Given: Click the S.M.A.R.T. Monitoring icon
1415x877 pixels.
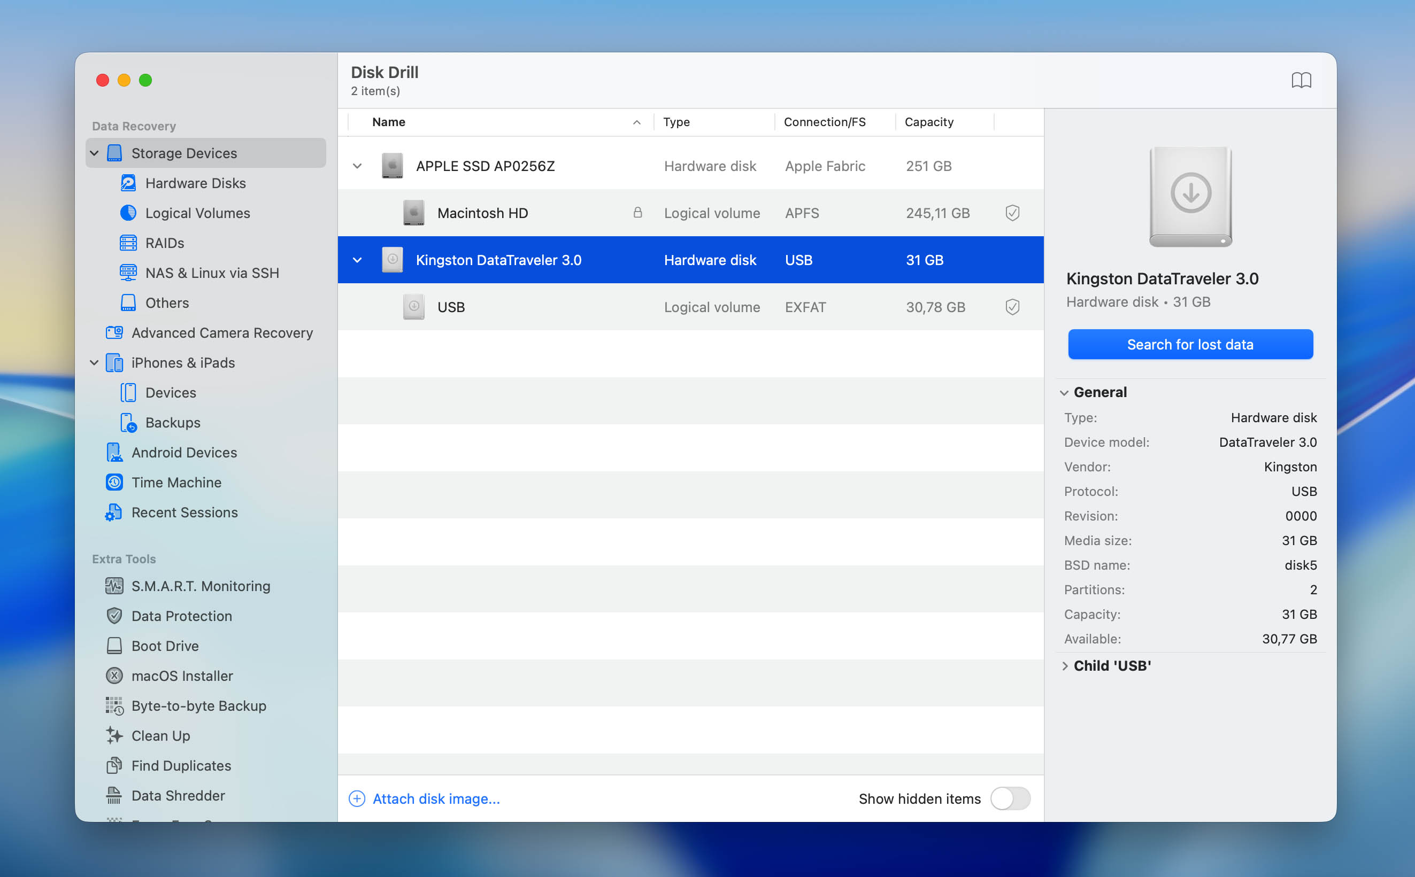Looking at the screenshot, I should coord(114,586).
